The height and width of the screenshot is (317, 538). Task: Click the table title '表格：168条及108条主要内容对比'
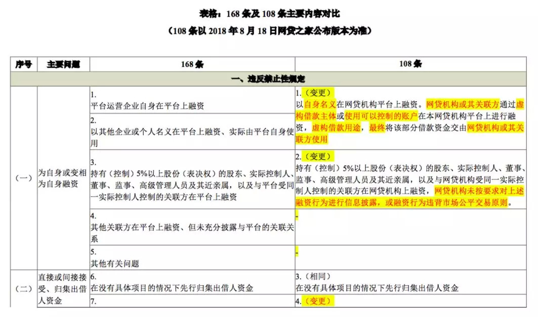pos(270,14)
